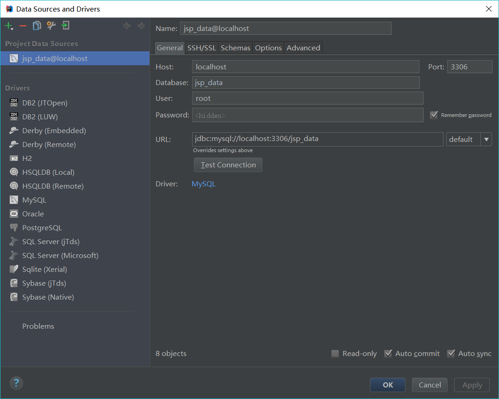Click the Password field
The image size is (499, 399).
click(308, 115)
